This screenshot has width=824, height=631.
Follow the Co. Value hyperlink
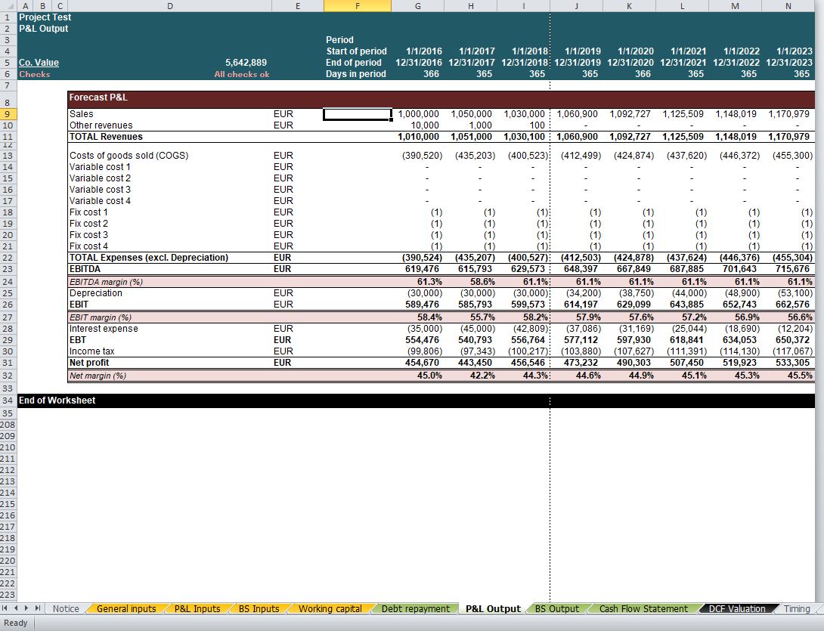(39, 63)
